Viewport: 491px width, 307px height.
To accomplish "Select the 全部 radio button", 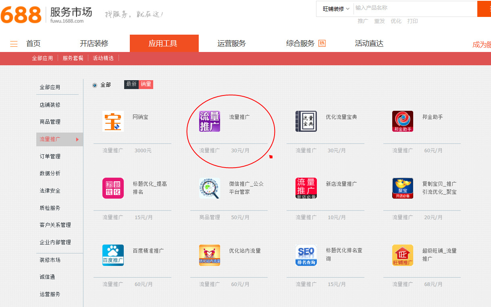I will click(95, 85).
